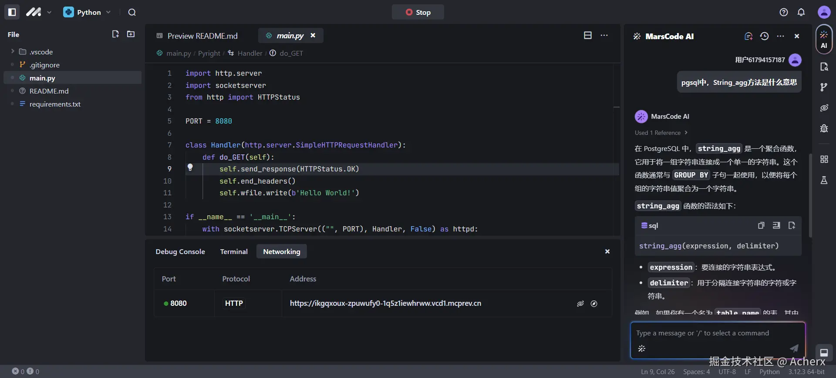
Task: Open the debug bug icon in right sidebar
Action: click(x=824, y=128)
